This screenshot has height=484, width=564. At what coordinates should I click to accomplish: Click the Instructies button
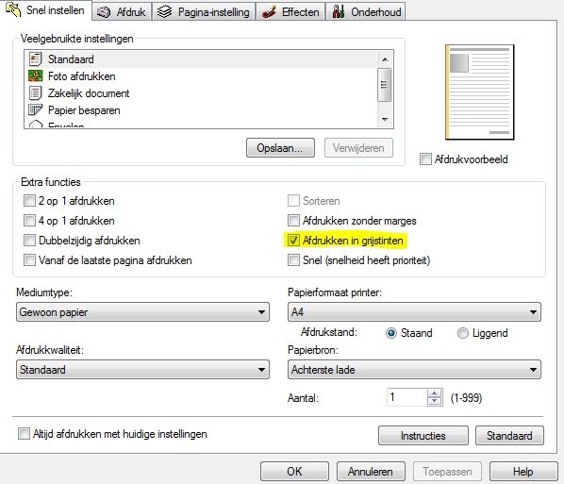tap(423, 436)
